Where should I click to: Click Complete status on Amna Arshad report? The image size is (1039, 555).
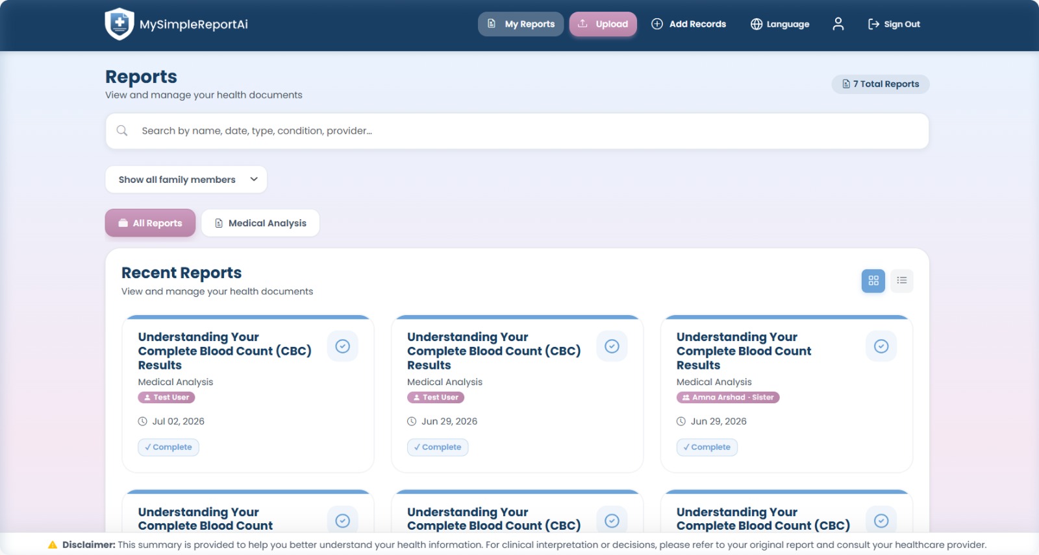707,447
